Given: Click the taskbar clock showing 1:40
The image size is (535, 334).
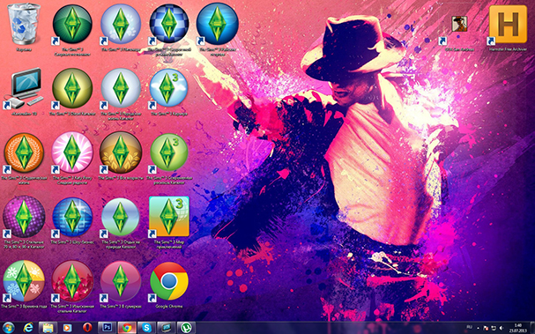Looking at the screenshot, I should (517, 328).
